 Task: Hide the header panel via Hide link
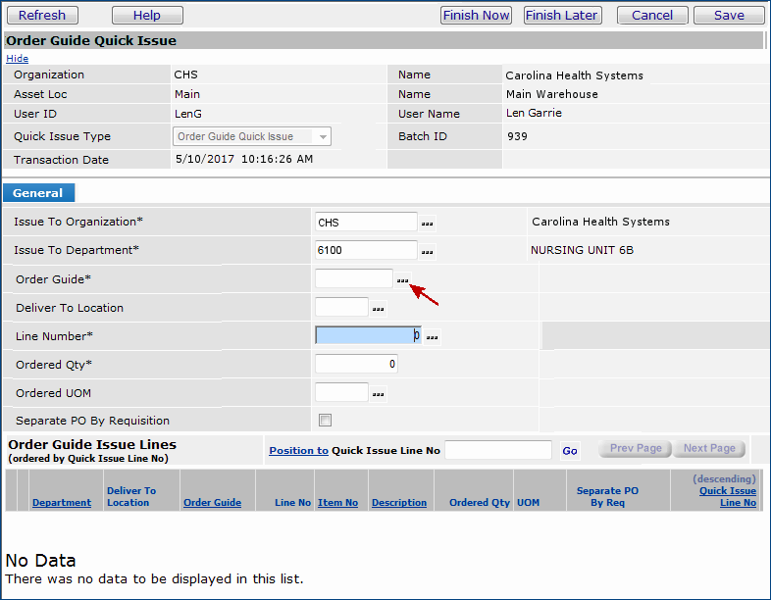pyautogui.click(x=18, y=59)
